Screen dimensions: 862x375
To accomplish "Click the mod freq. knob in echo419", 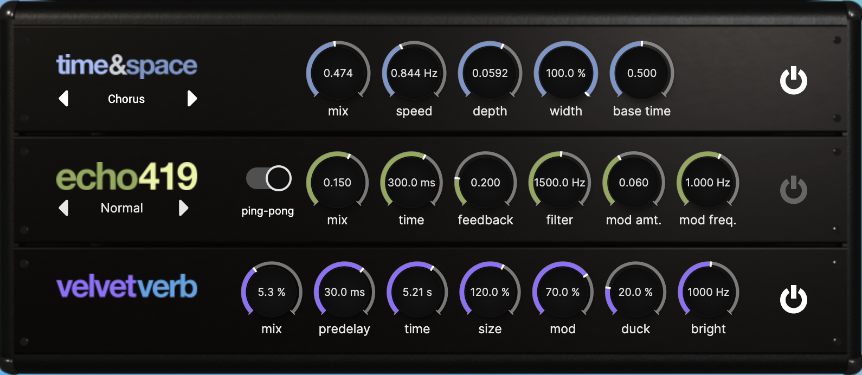I will pyautogui.click(x=707, y=183).
